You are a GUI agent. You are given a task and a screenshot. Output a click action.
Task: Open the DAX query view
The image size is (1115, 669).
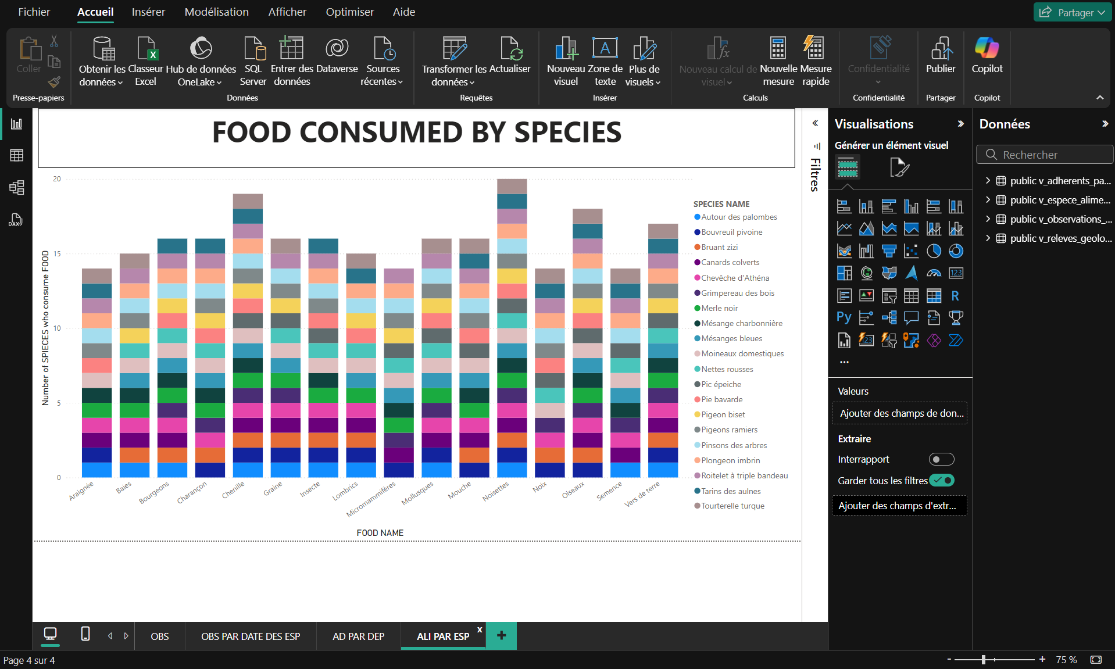tap(16, 220)
